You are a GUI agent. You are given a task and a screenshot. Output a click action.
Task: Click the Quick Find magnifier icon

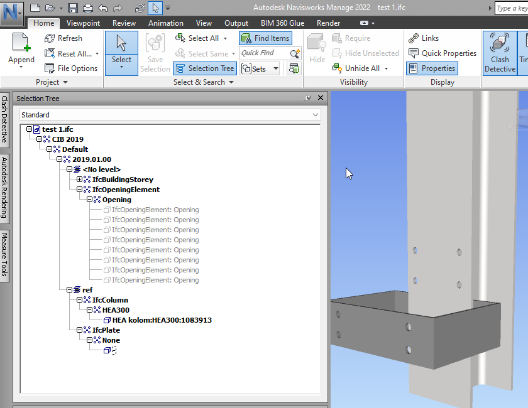coord(294,53)
